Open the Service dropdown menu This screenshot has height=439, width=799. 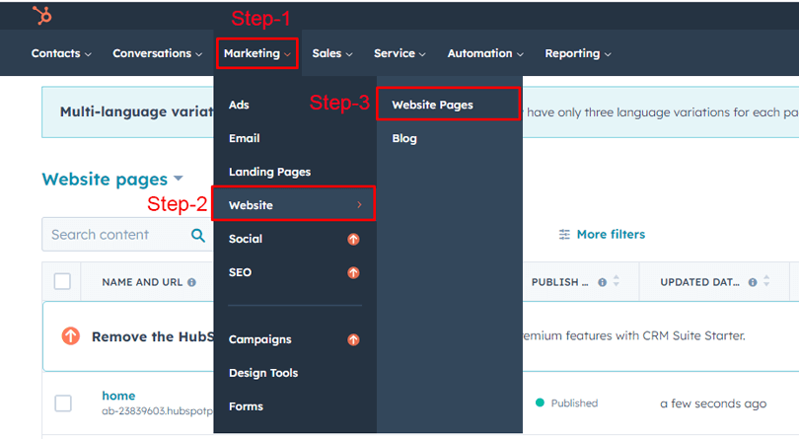coord(399,53)
